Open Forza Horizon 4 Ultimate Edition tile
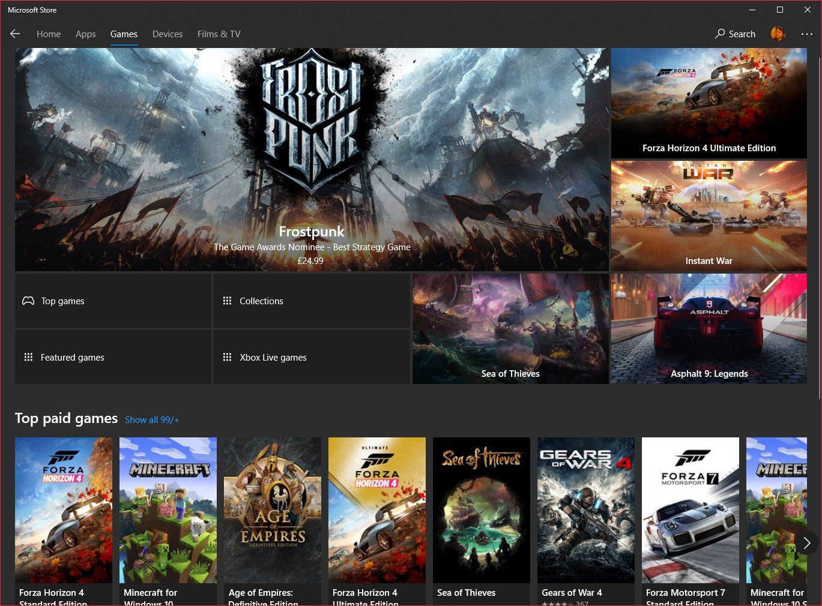The height and width of the screenshot is (606, 822). coord(709,102)
